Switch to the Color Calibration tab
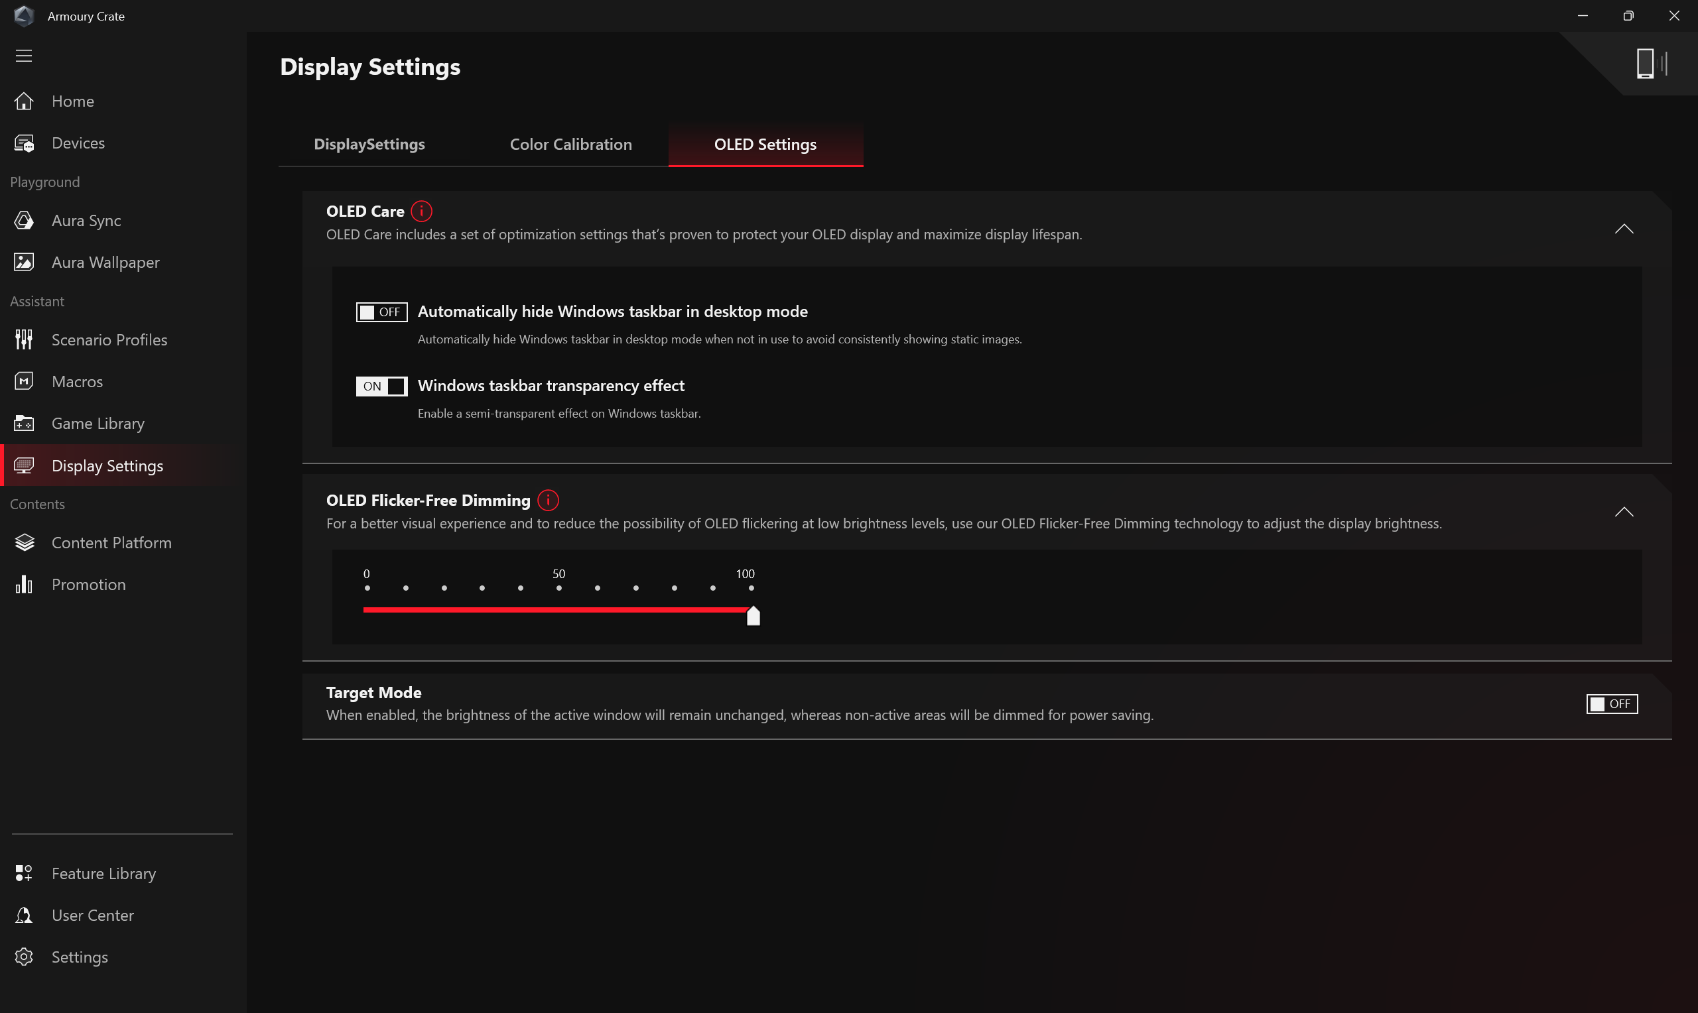The width and height of the screenshot is (1698, 1013). point(570,145)
